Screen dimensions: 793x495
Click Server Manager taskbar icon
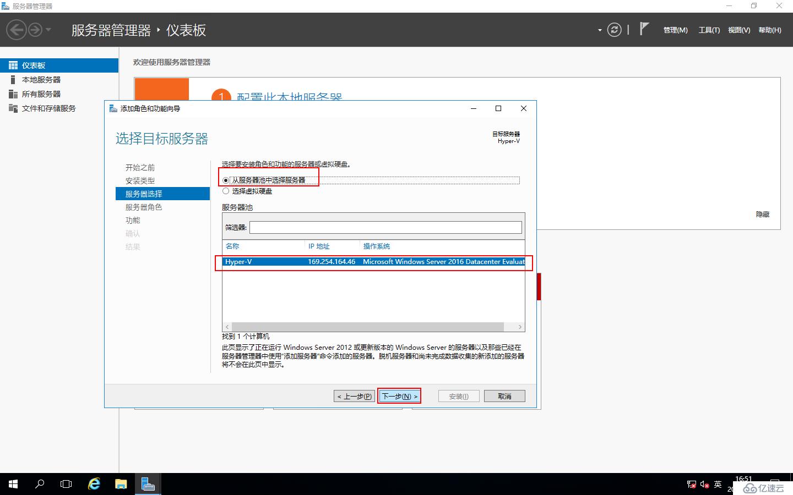point(147,484)
